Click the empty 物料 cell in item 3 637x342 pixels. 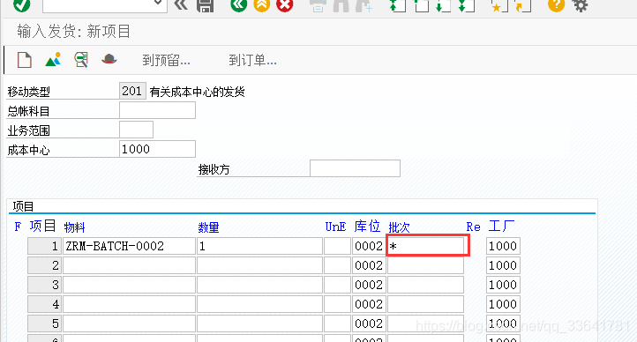pyautogui.click(x=129, y=285)
